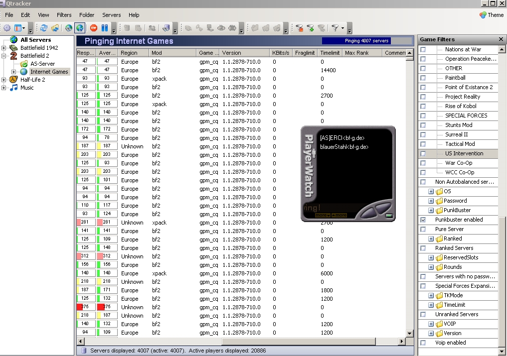Expand the ReservedSlots filter folder
Image resolution: width=507 pixels, height=356 pixels.
click(x=431, y=257)
